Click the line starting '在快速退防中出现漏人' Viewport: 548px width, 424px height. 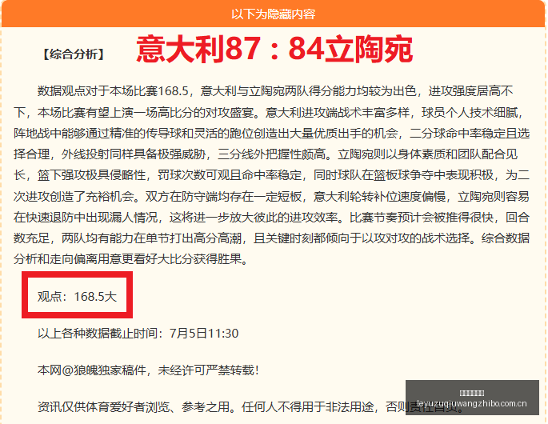click(x=271, y=218)
